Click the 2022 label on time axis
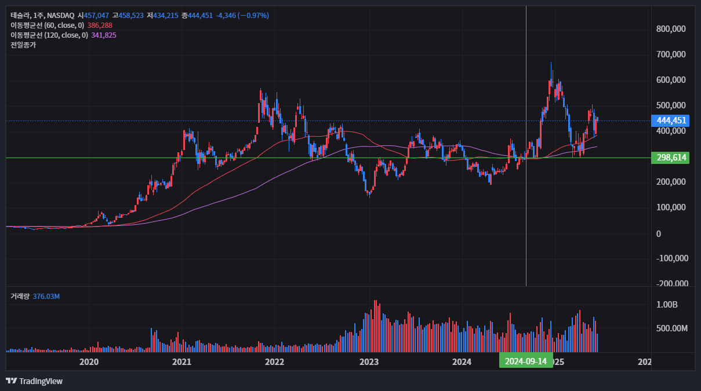This screenshot has height=391, width=701. 274,362
